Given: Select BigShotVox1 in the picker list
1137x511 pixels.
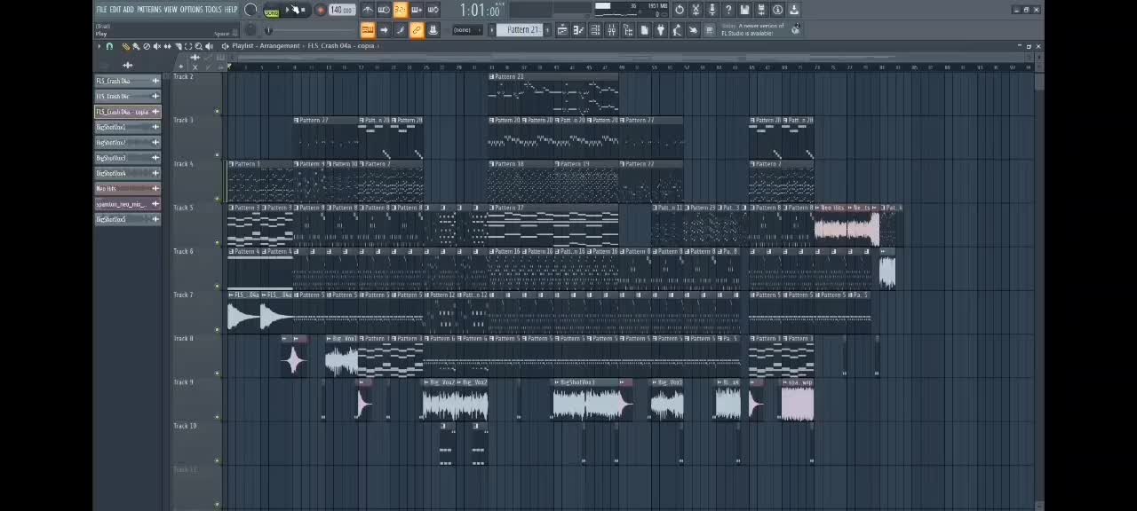Looking at the screenshot, I should click(127, 127).
